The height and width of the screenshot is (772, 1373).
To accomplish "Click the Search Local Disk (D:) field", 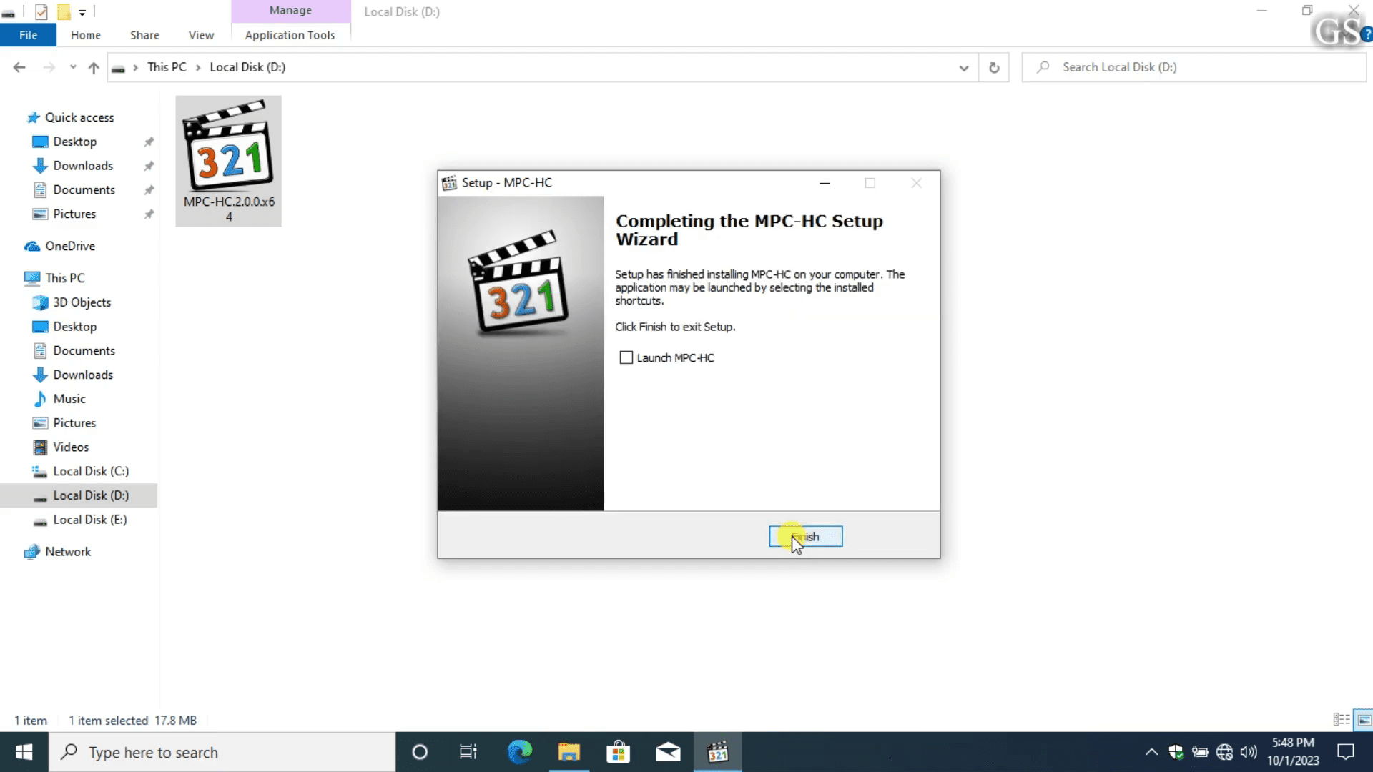I will tap(1194, 67).
